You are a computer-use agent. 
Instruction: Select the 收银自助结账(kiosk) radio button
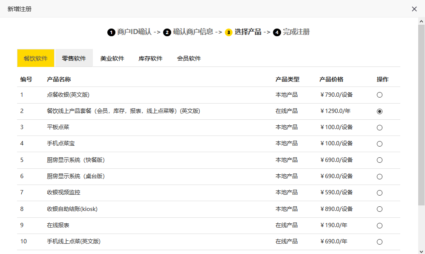pos(379,209)
